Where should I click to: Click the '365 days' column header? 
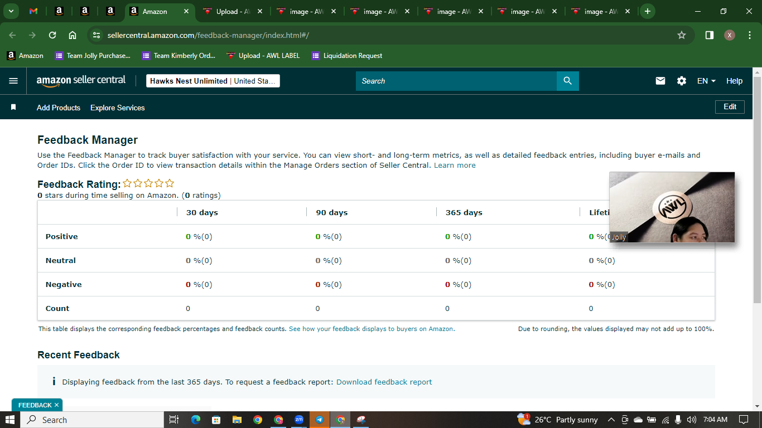coord(464,212)
